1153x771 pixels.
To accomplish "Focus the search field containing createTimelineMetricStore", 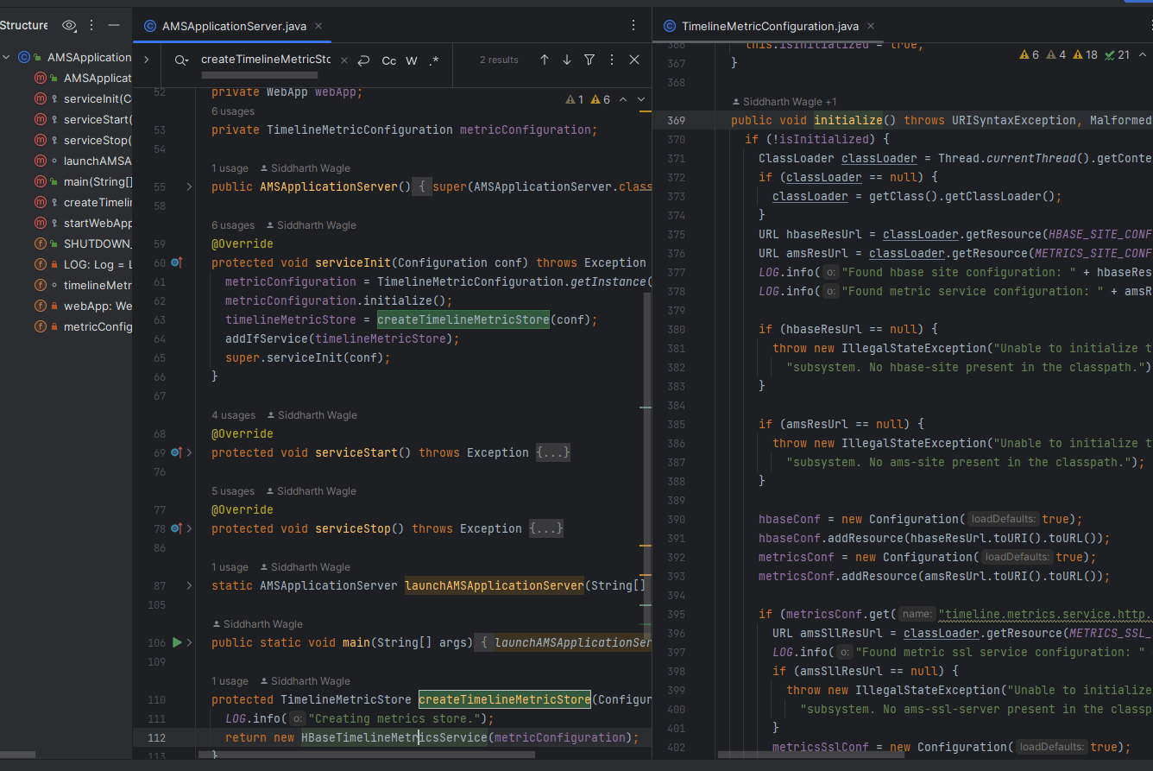I will pyautogui.click(x=266, y=60).
